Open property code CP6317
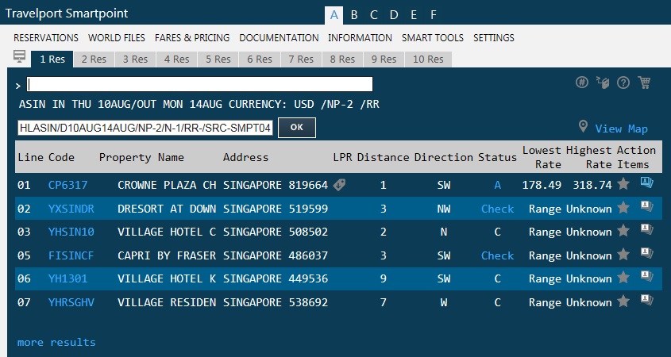The height and width of the screenshot is (357, 671). click(67, 185)
